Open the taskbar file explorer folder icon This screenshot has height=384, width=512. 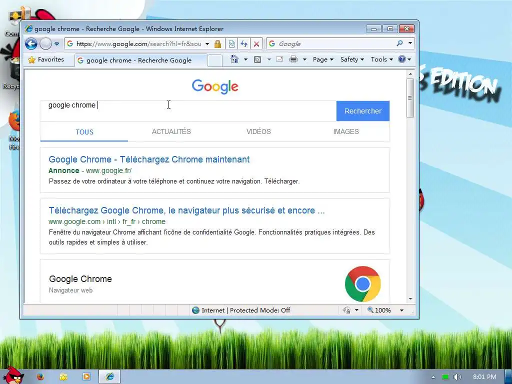coord(63,377)
